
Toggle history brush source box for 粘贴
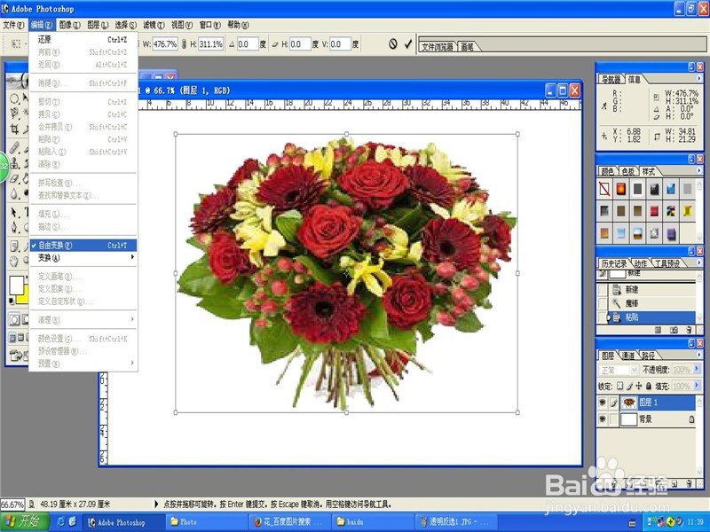603,317
